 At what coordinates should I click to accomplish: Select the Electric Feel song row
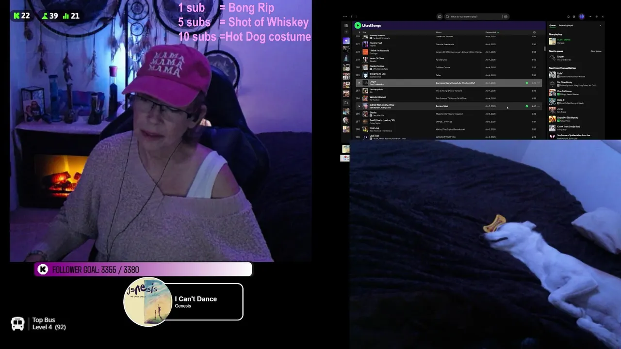(449, 44)
